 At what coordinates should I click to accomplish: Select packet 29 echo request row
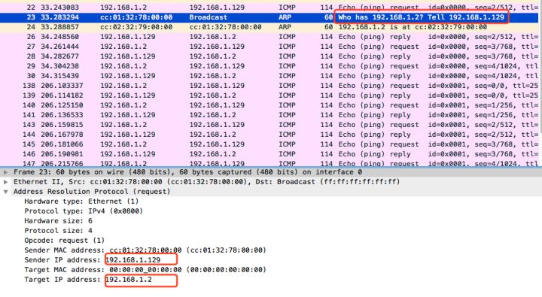pos(269,66)
